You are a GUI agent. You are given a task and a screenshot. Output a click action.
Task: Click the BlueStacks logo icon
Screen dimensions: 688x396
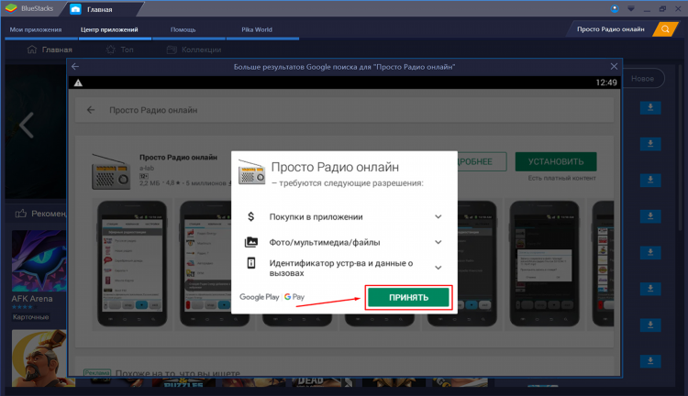coord(11,8)
